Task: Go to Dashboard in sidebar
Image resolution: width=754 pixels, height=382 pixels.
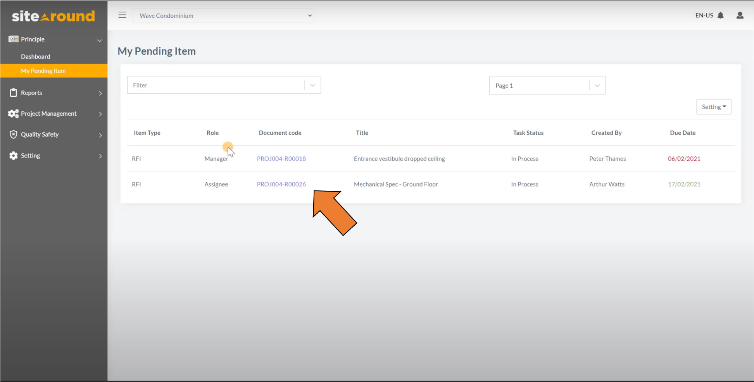Action: (x=35, y=57)
